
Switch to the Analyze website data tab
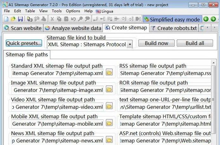point(73,28)
